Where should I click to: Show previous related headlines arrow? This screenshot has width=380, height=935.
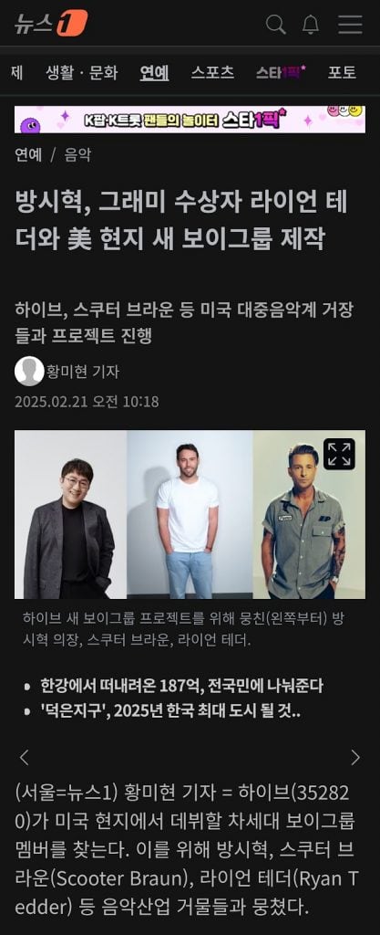tap(25, 757)
